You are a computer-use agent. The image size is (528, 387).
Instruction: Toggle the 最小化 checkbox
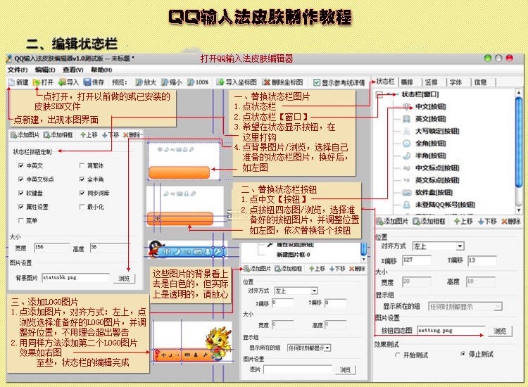point(82,207)
